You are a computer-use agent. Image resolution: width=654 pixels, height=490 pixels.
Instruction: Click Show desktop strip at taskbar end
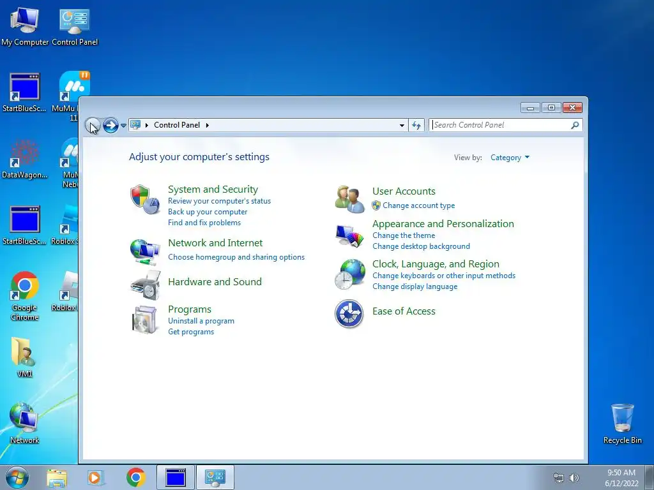[650, 477]
